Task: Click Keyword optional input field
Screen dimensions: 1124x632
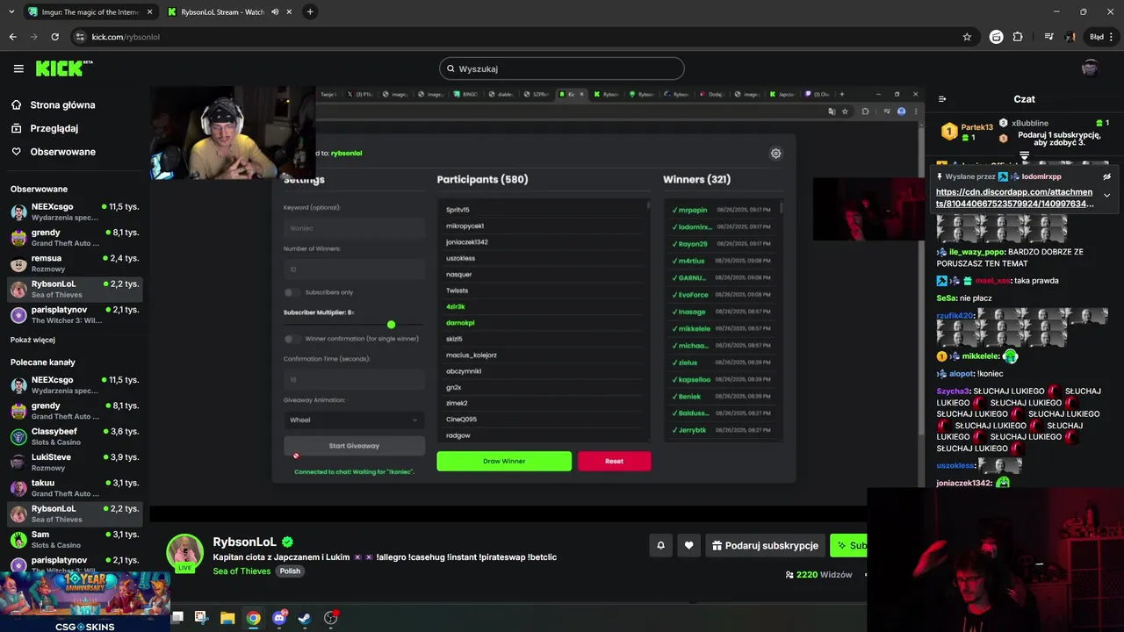Action: click(354, 228)
